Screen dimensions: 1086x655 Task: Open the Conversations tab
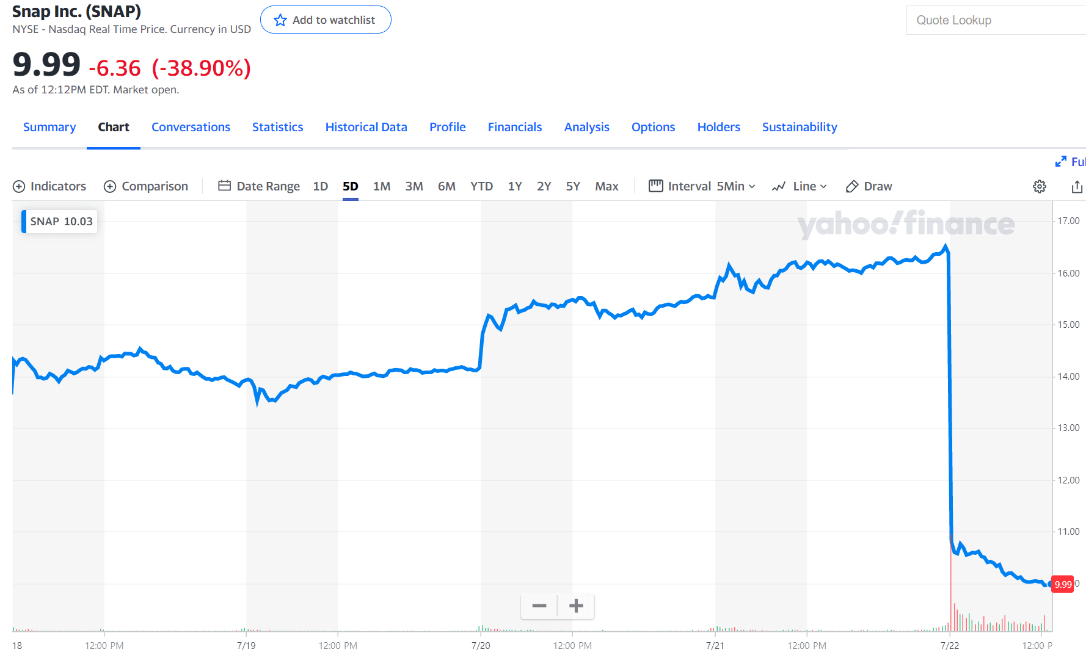click(x=191, y=127)
